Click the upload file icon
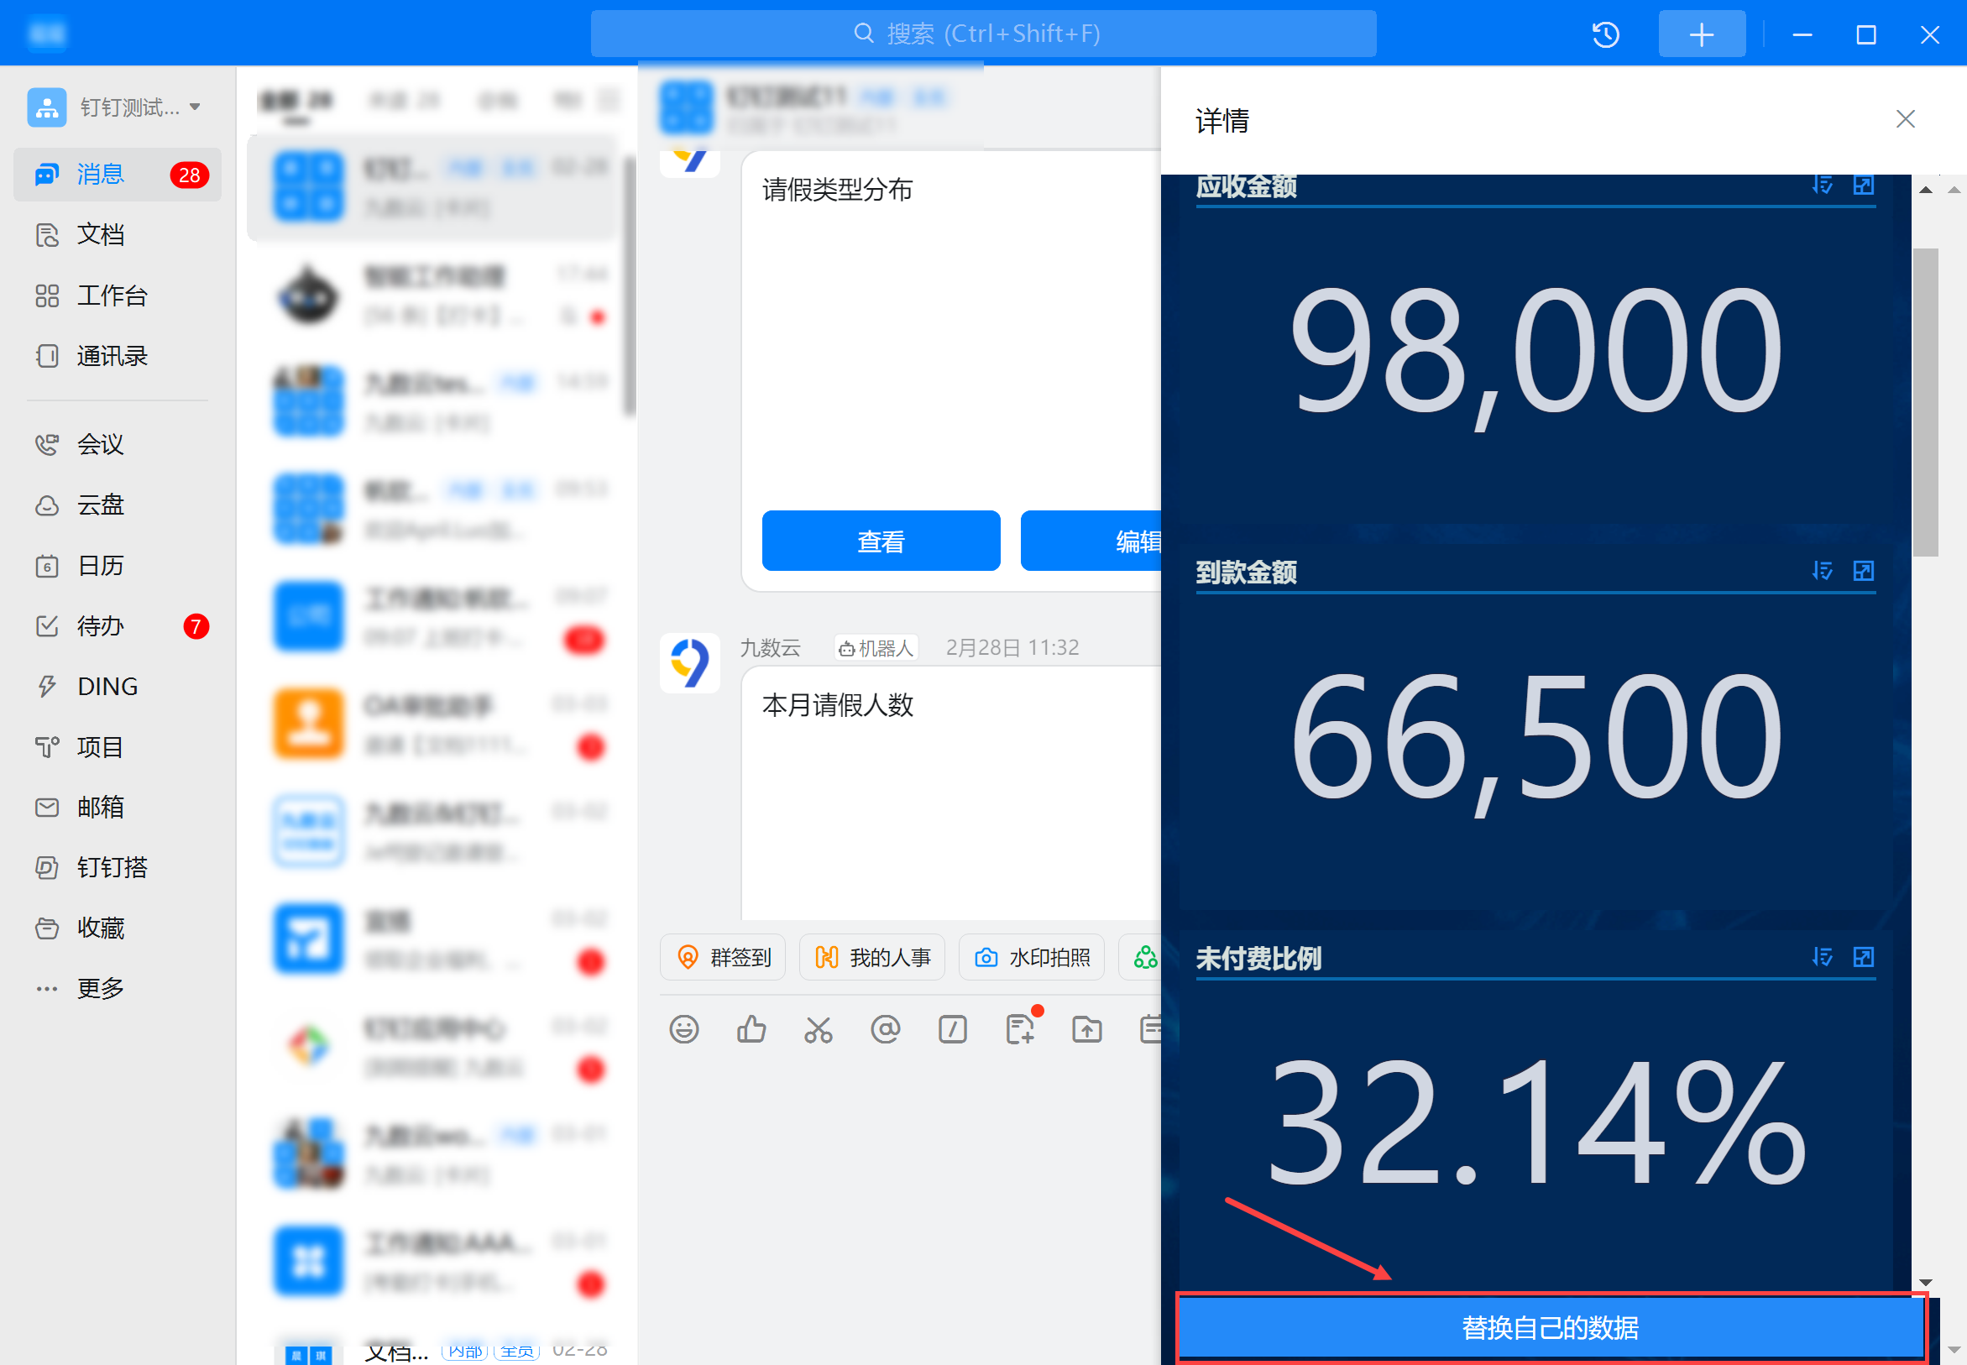Screen dimensions: 1967x1365 1087,1029
